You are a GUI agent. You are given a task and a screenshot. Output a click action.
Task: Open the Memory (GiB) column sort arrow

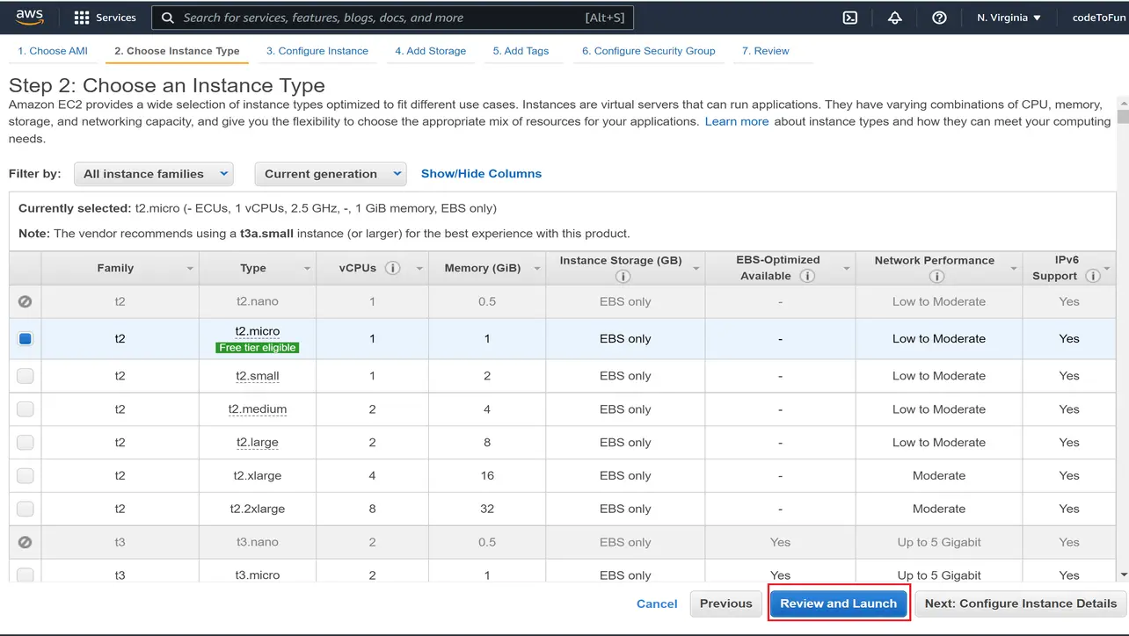click(x=536, y=269)
